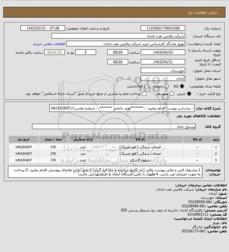229x252 pixels.
Task: Click the response deadline time field 08:00
Action: [x=118, y=52]
